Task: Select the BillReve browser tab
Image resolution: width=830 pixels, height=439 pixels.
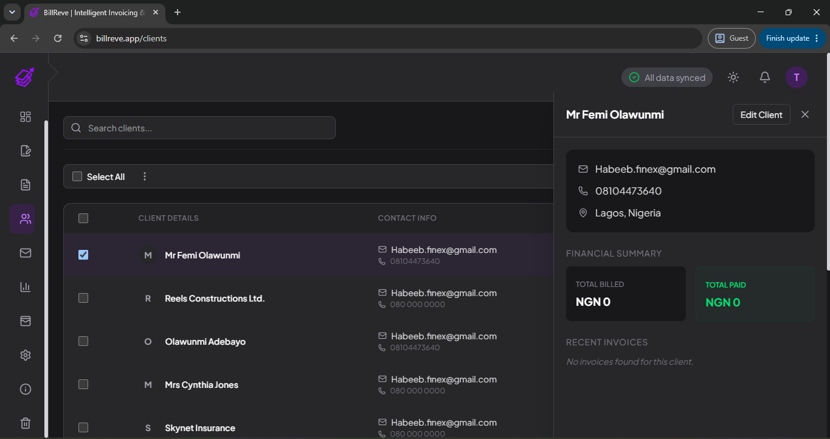Action: coord(95,12)
